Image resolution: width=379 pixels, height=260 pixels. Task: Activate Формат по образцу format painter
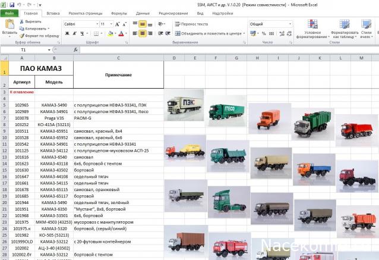[39, 36]
